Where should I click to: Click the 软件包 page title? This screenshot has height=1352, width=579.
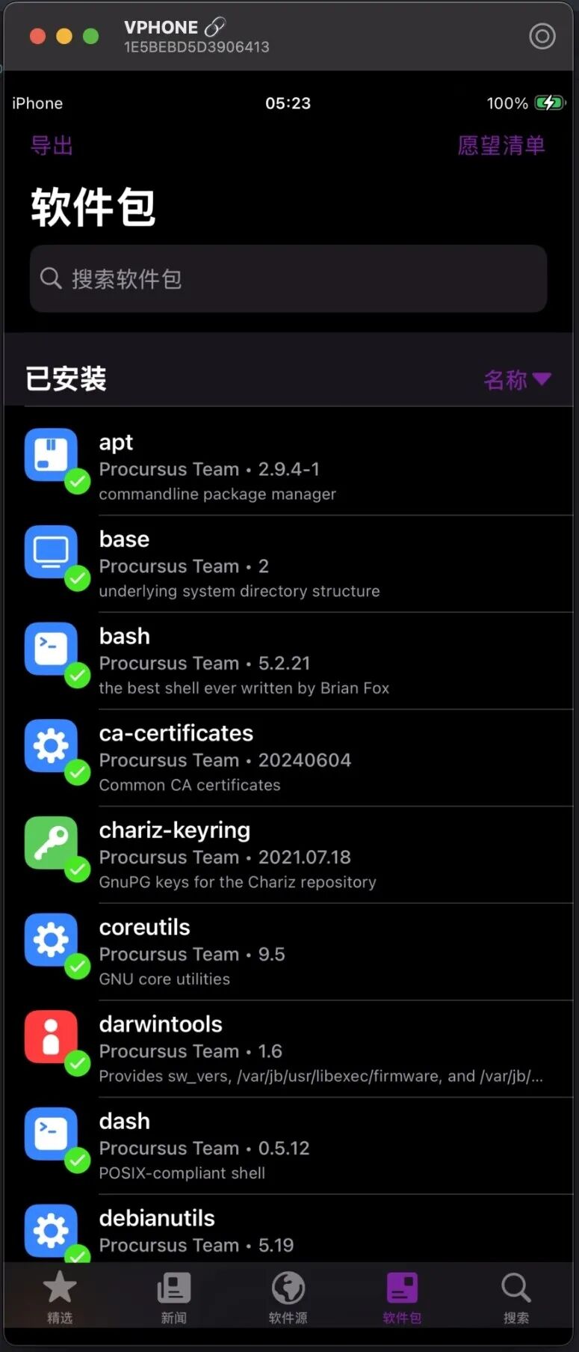tap(93, 207)
